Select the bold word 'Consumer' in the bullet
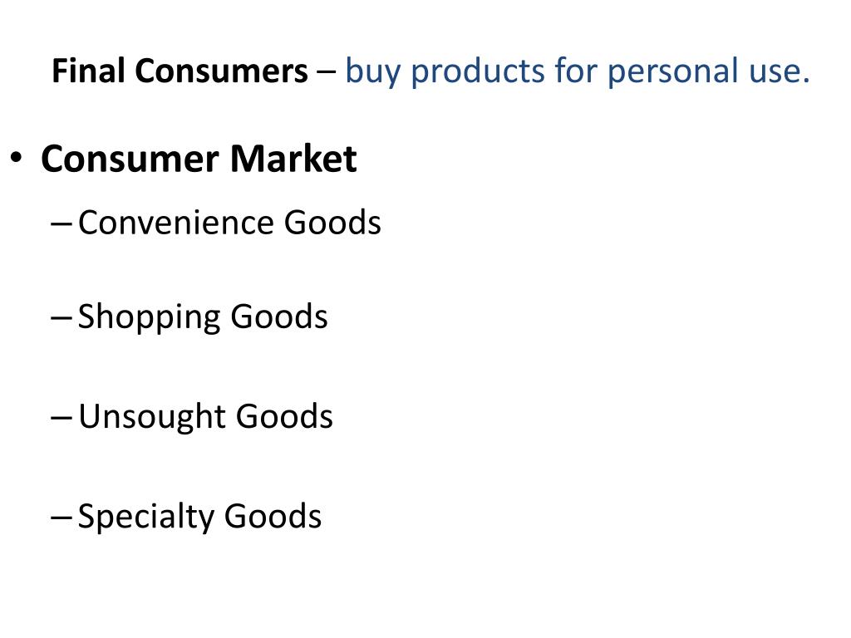This screenshot has height=638, width=851. click(130, 159)
